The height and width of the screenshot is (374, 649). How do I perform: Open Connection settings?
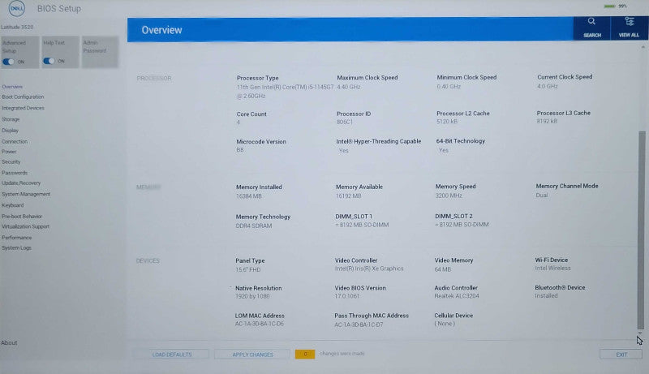tap(15, 141)
